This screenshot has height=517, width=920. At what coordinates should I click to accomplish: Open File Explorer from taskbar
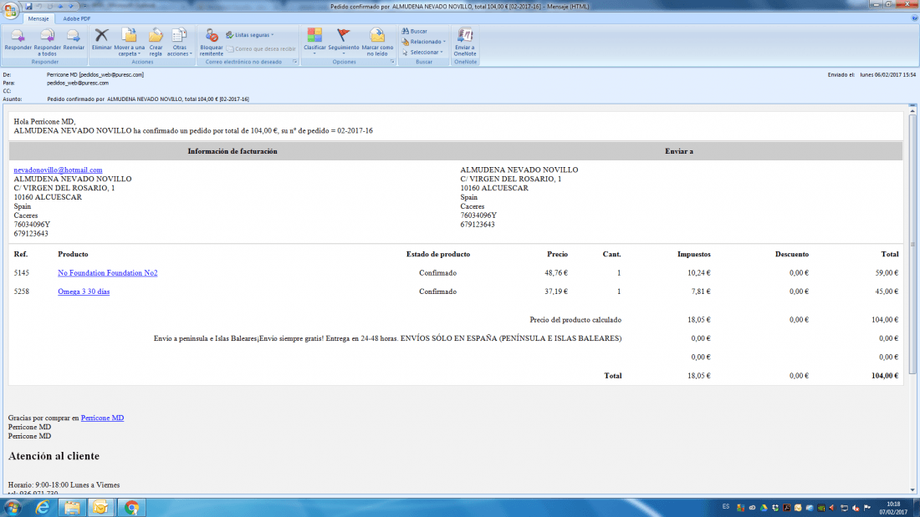[72, 508]
